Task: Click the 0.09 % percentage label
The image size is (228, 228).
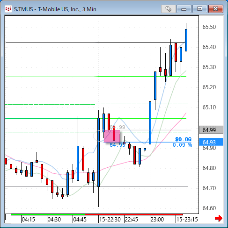Action: 182,145
